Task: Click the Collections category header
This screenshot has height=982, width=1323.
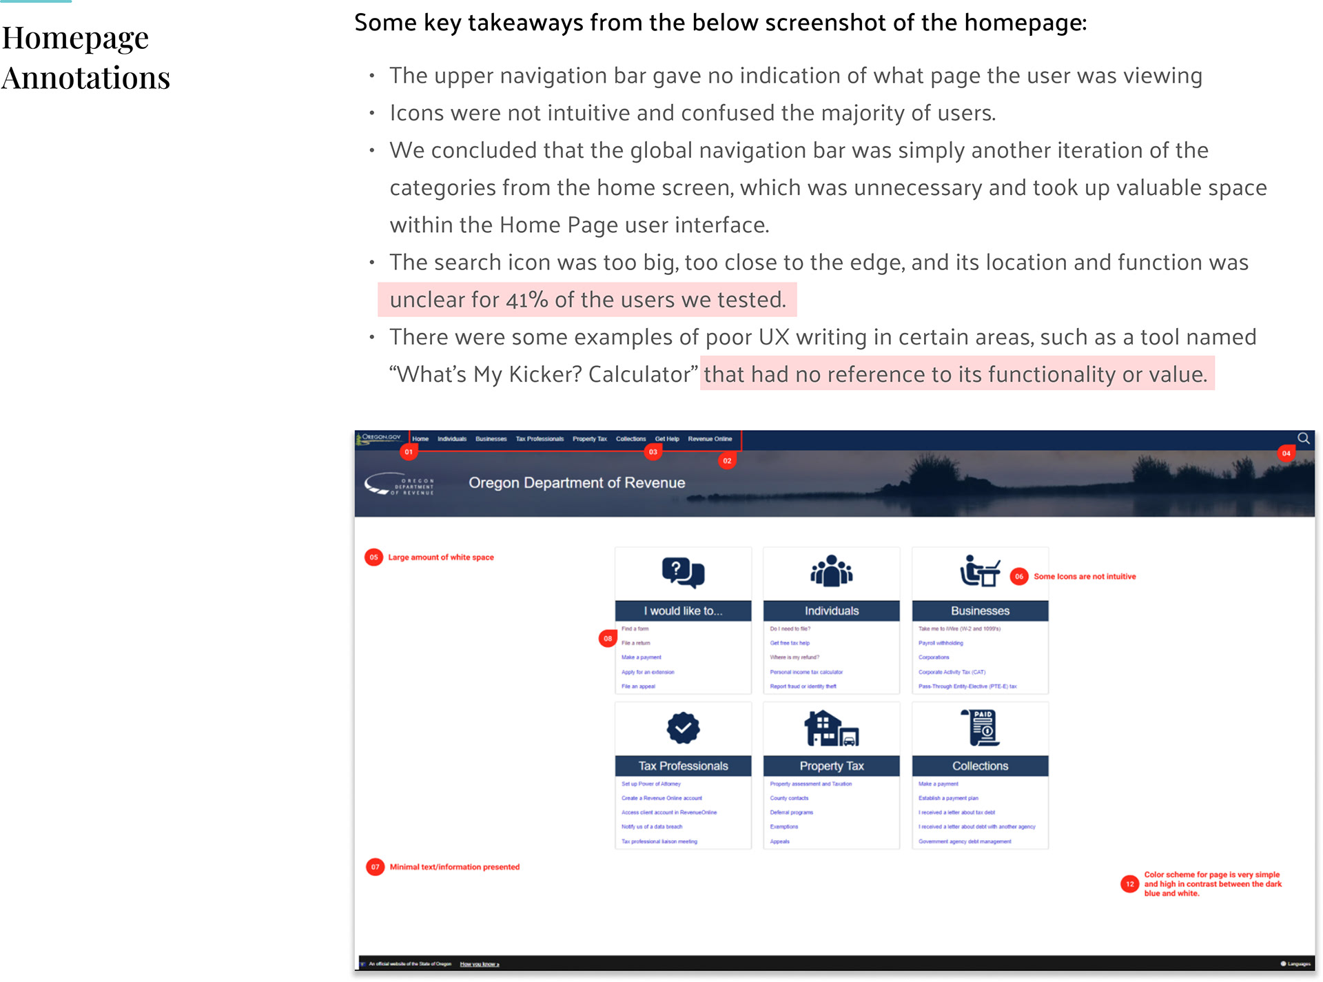Action: pyautogui.click(x=980, y=766)
